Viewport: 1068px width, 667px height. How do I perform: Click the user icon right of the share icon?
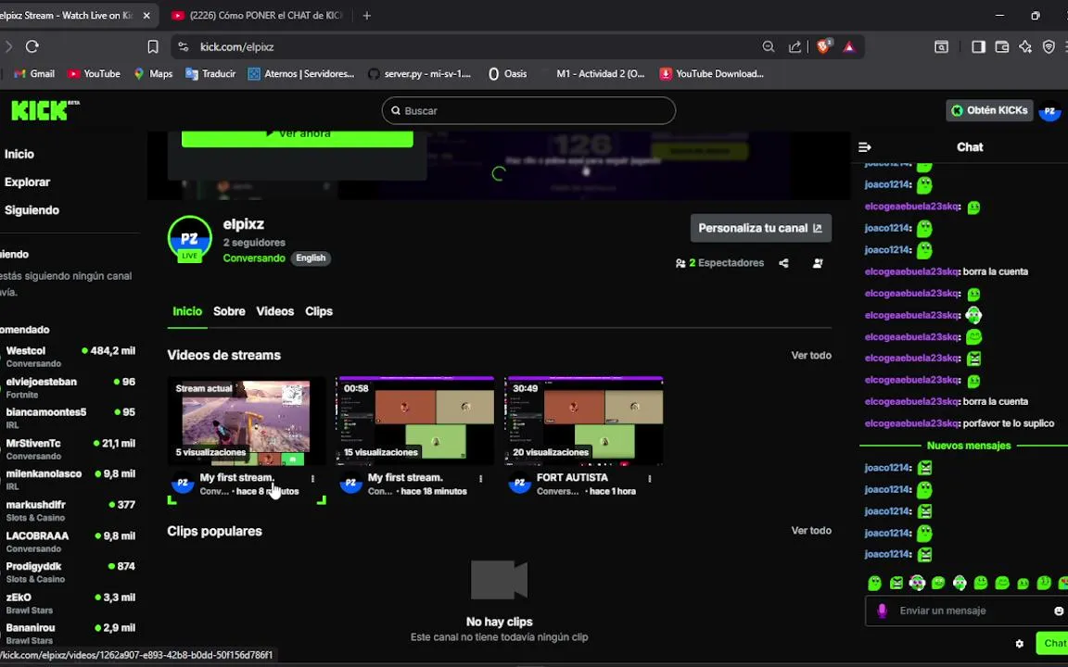818,263
